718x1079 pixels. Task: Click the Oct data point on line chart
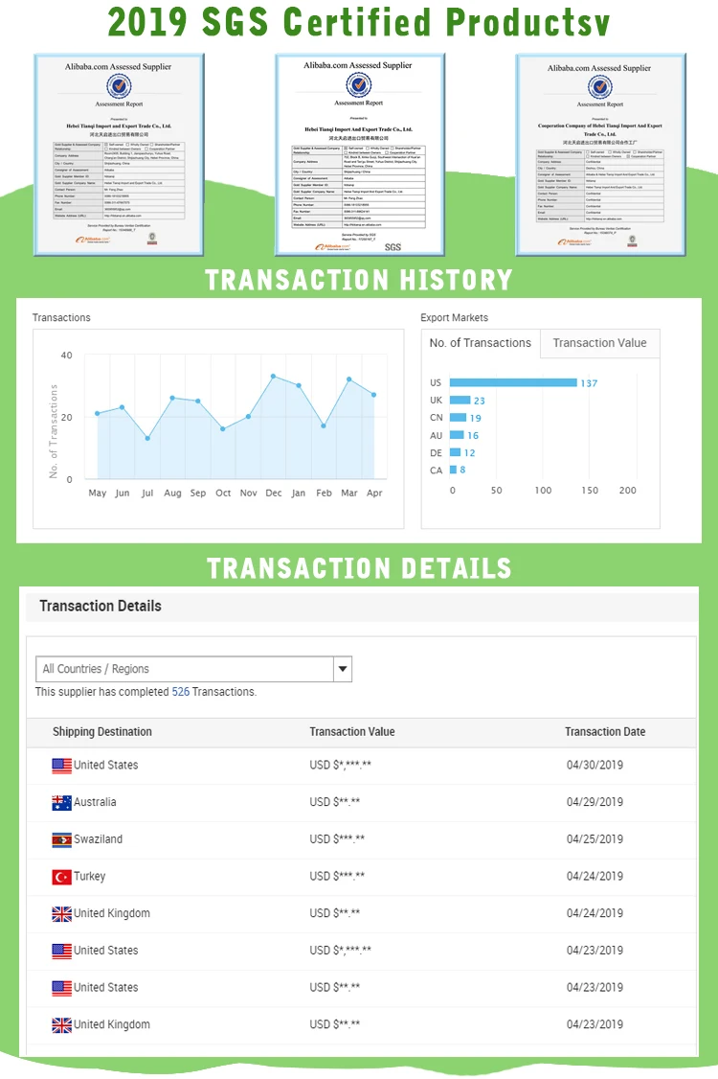223,428
